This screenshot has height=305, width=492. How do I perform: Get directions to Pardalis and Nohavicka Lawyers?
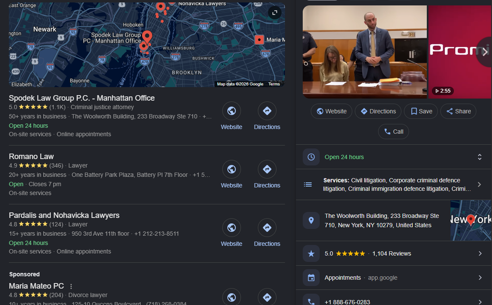pos(267,228)
